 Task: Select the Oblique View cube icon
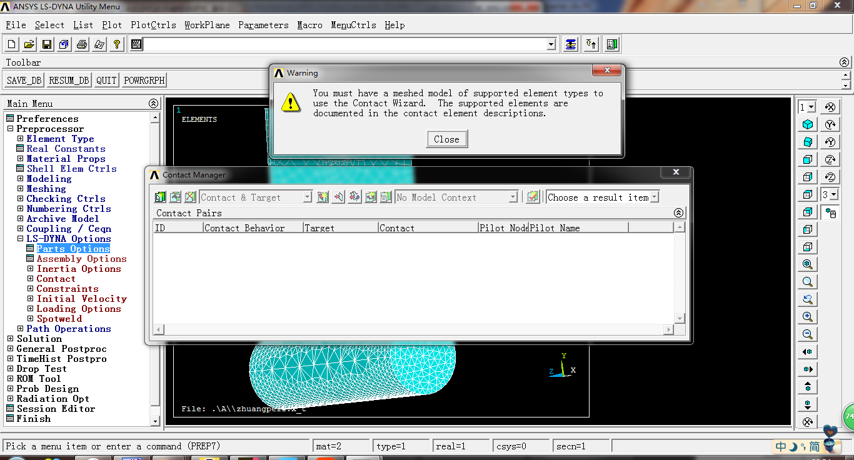pos(808,142)
